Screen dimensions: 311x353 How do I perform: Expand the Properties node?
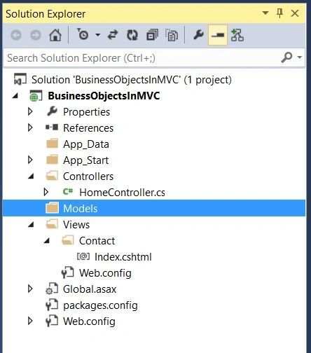tap(30, 111)
